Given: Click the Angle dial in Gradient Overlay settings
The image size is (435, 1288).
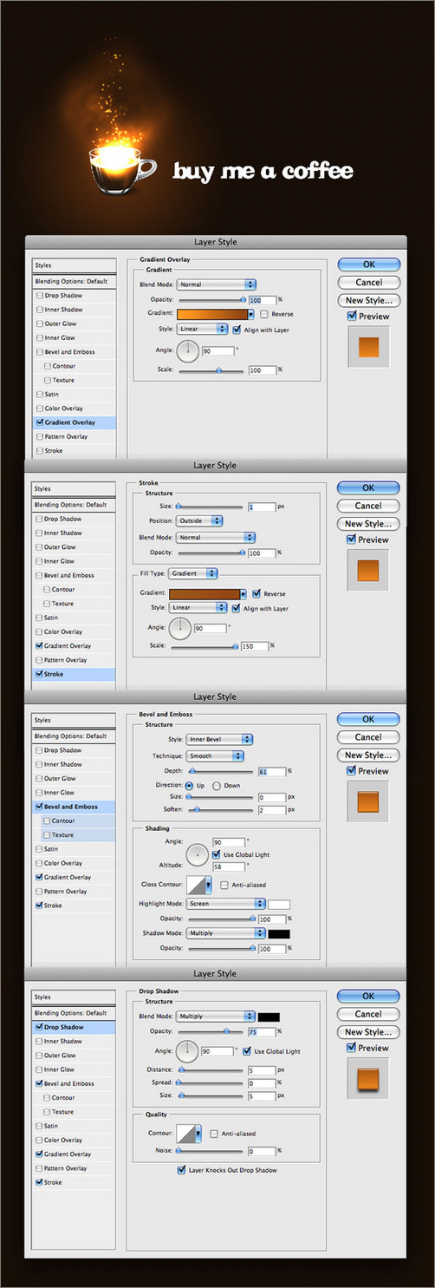Looking at the screenshot, I should point(188,351).
